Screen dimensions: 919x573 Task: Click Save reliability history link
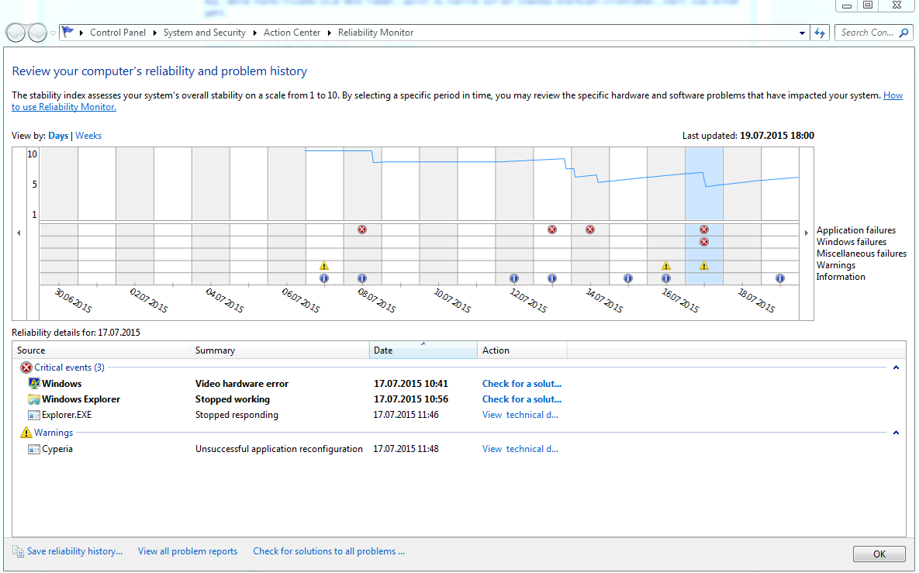point(75,551)
